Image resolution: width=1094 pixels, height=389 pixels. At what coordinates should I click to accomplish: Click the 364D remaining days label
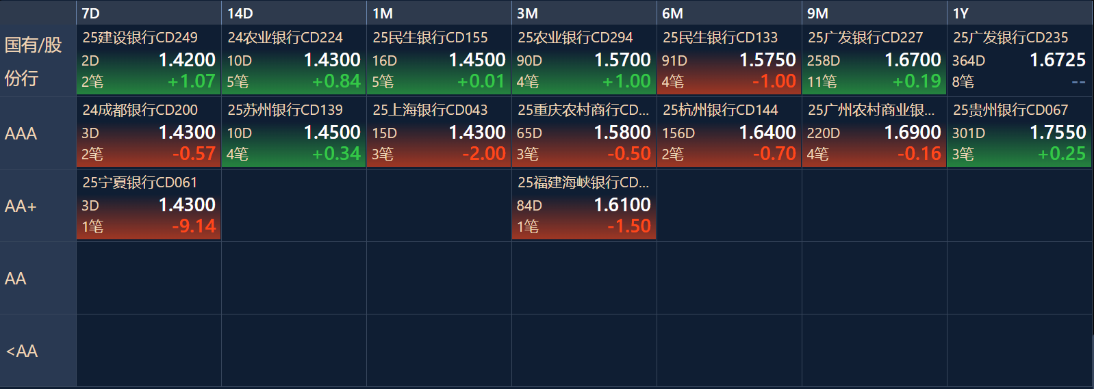pyautogui.click(x=969, y=61)
